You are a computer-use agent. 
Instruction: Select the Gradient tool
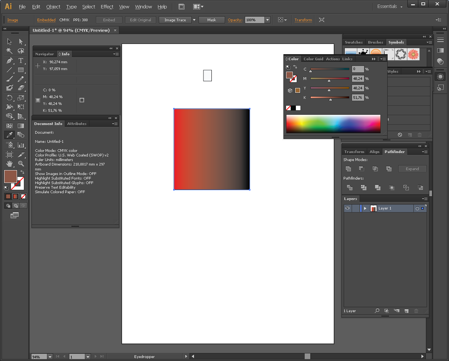click(21, 126)
